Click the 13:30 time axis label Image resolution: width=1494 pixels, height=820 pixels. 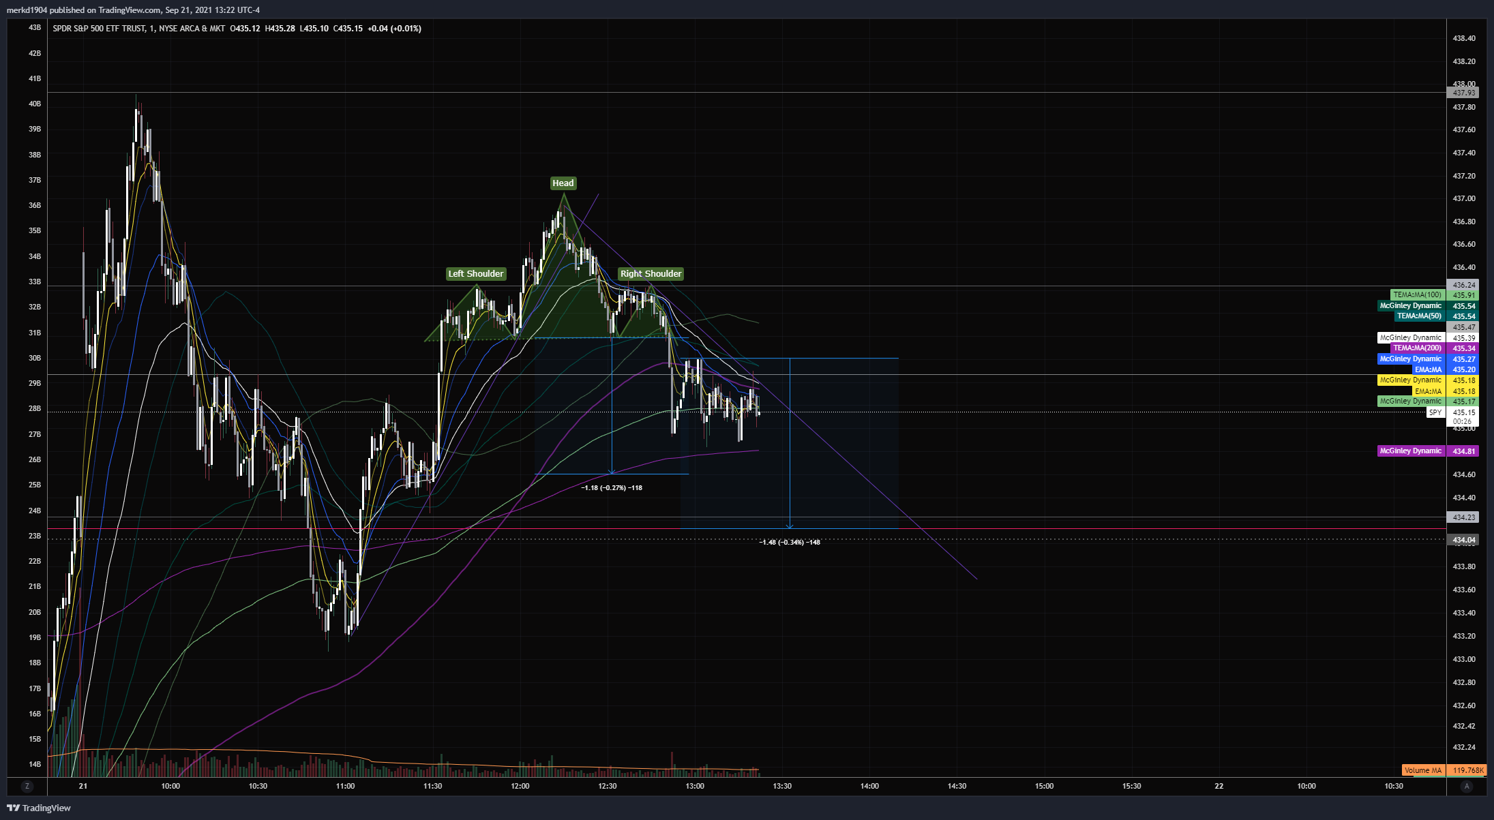[782, 786]
